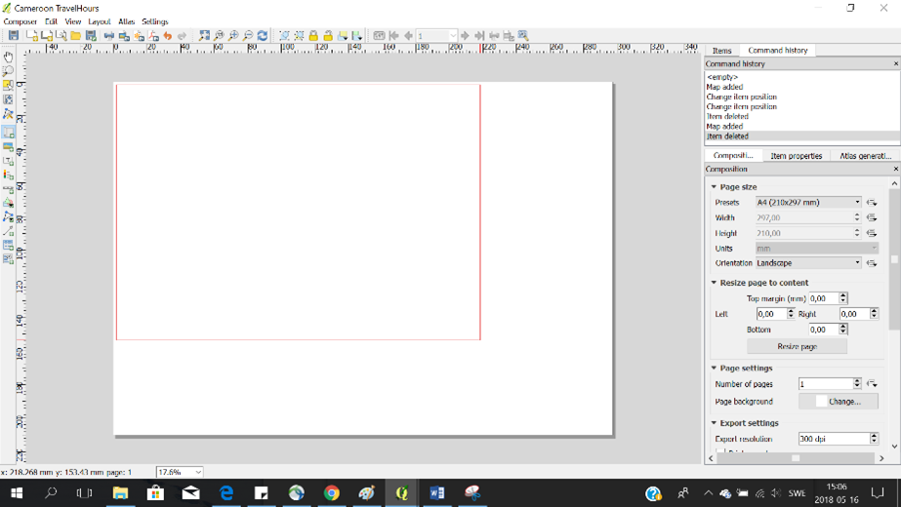Click the Duplicate composer icon
Screen dimensions: 901x507
point(47,36)
